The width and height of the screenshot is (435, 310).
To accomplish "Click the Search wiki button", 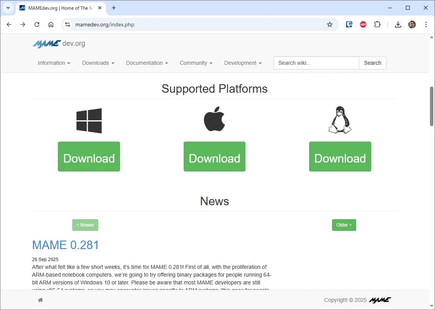I will pyautogui.click(x=372, y=63).
